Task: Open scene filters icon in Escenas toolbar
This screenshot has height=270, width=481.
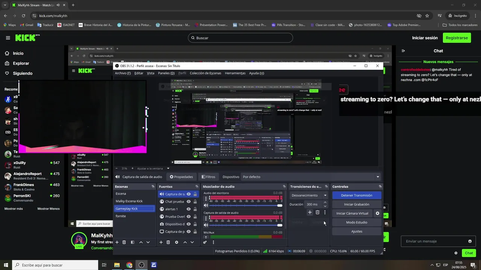Action: click(132, 242)
